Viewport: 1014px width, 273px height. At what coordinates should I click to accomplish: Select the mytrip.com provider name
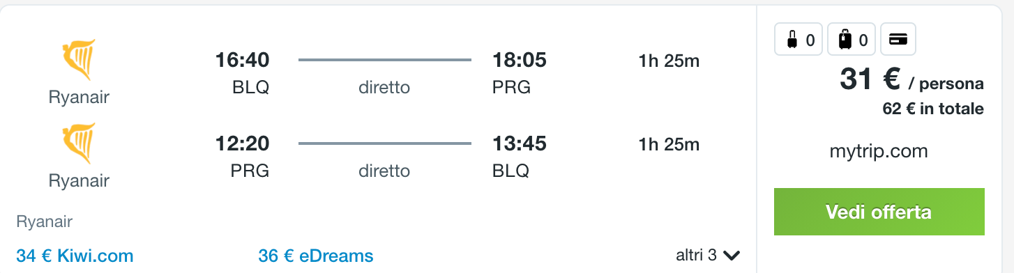[879, 151]
